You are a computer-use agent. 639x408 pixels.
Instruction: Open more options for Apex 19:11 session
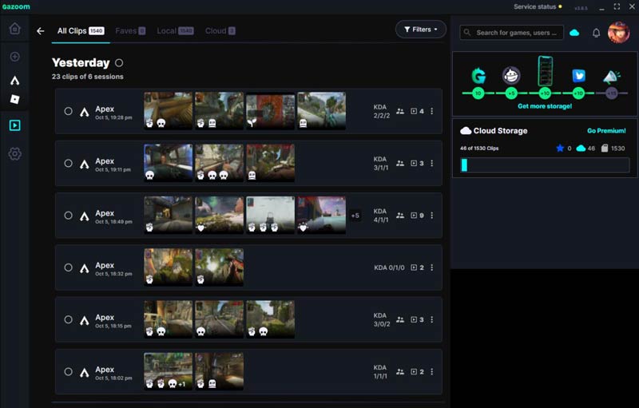[x=432, y=164]
